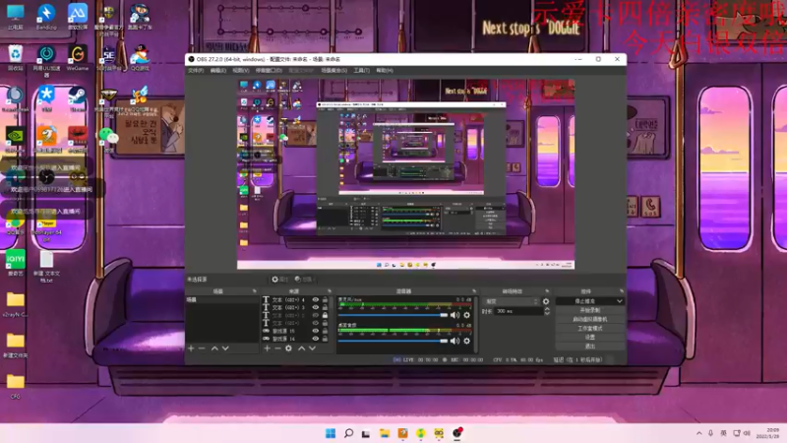Enable 工作室模式 studio mode
This screenshot has width=787, height=443.
point(589,329)
